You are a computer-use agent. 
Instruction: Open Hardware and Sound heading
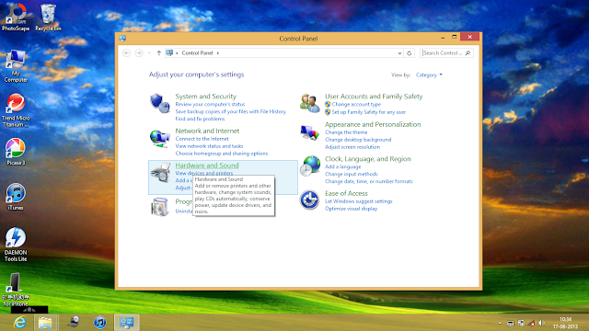point(207,165)
